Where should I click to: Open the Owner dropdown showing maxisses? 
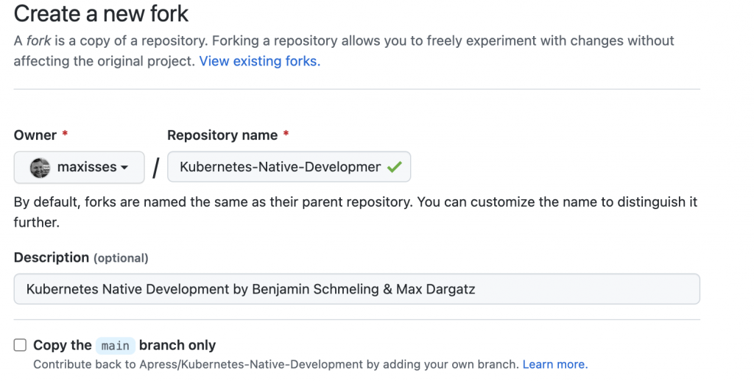(79, 167)
